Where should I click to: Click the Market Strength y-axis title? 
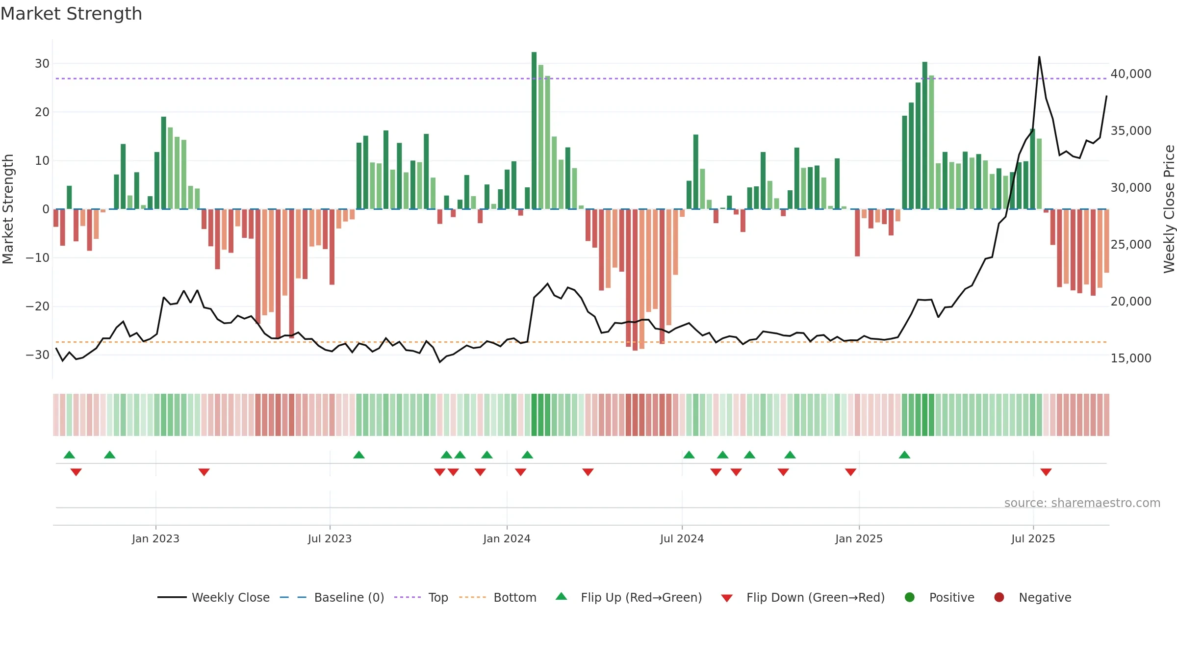pos(8,209)
